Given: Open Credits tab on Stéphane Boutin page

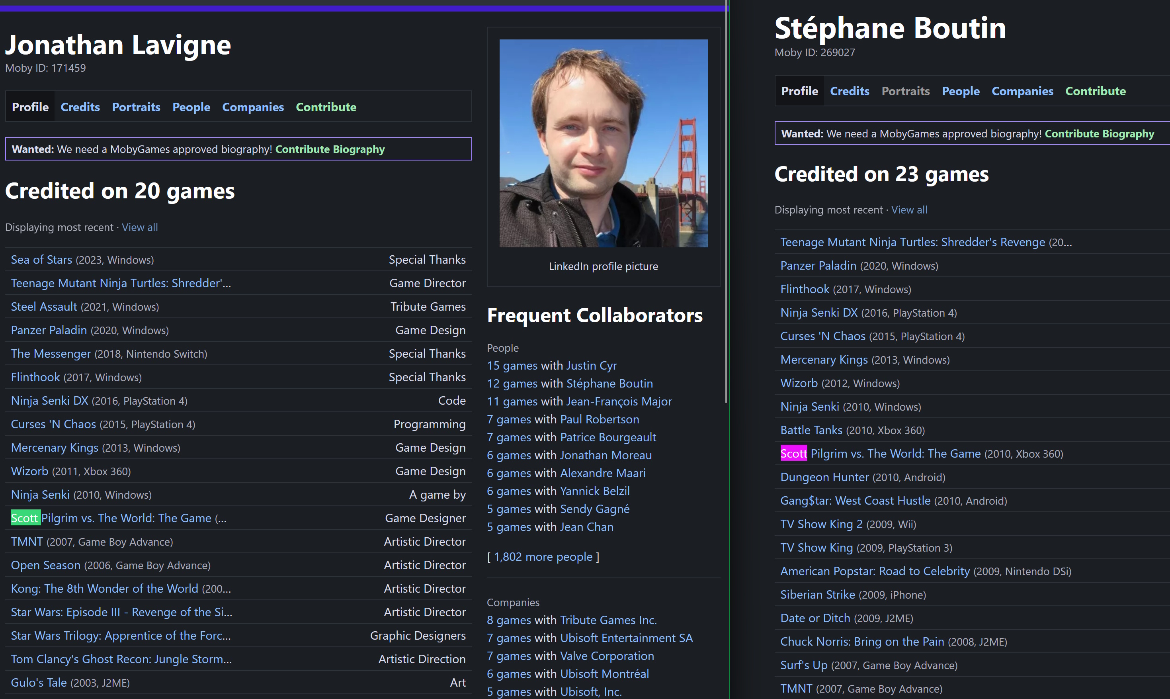Looking at the screenshot, I should point(849,91).
